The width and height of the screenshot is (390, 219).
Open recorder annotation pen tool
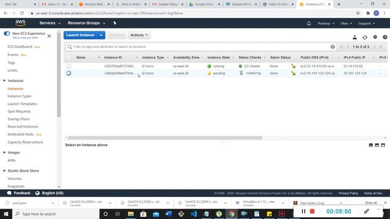(366, 211)
